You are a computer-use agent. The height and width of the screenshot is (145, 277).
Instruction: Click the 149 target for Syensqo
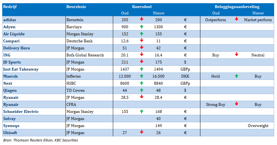point(158,126)
